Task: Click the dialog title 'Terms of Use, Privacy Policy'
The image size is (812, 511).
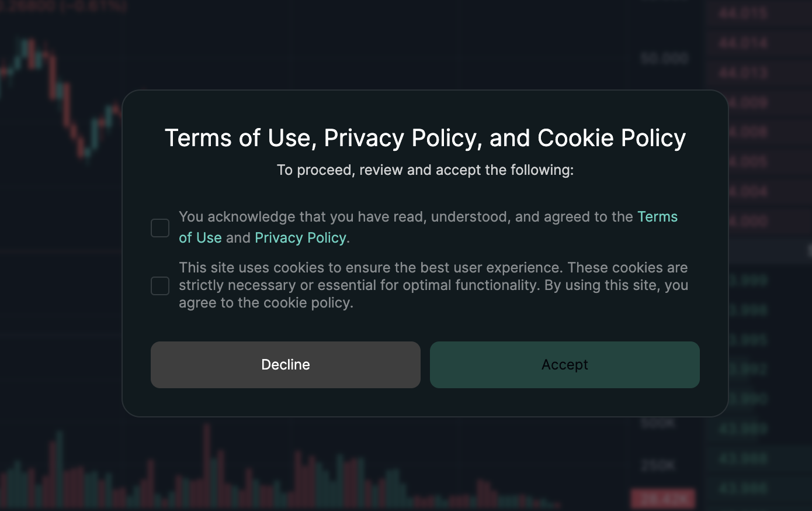Action: pos(425,138)
